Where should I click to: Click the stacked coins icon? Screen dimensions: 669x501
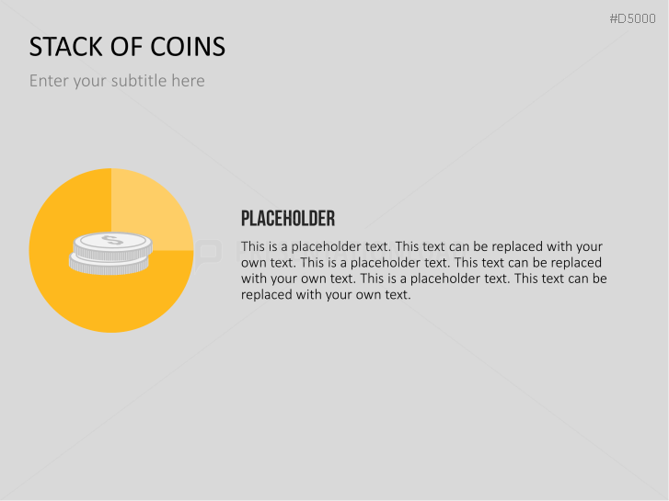point(110,253)
